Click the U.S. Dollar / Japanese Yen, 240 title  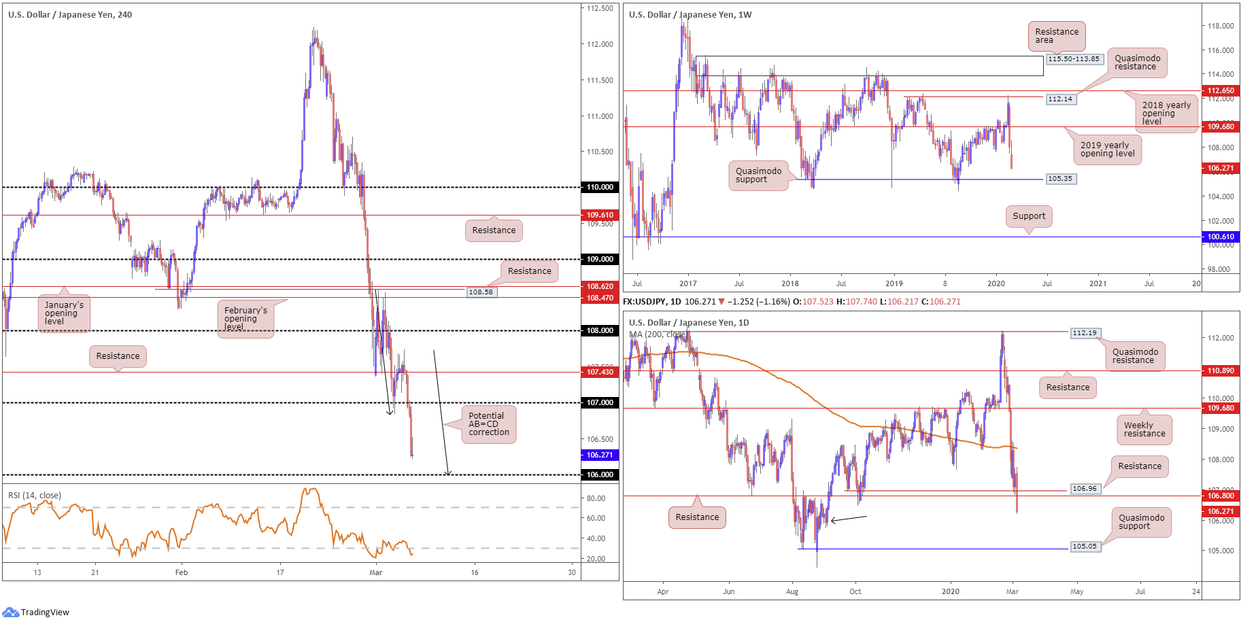70,14
